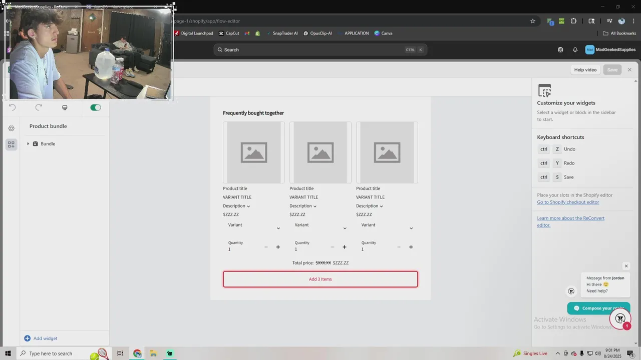Open the Singles Live taskbar widget
The width and height of the screenshot is (641, 360).
531,353
